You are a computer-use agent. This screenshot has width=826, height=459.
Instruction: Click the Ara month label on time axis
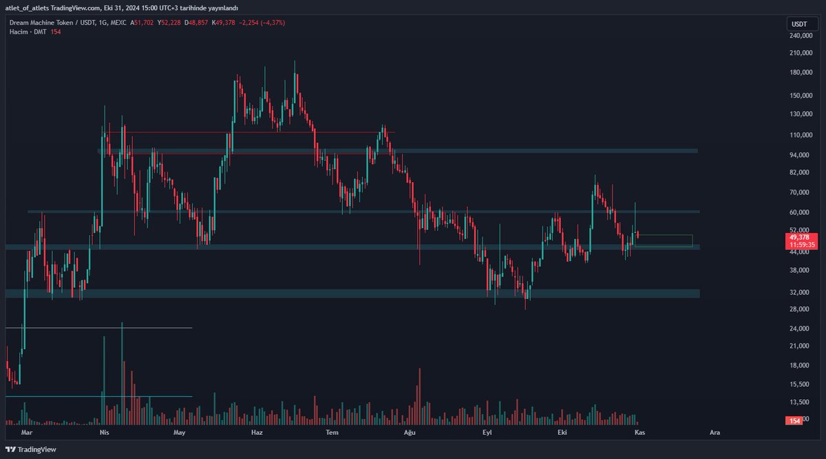tap(714, 433)
